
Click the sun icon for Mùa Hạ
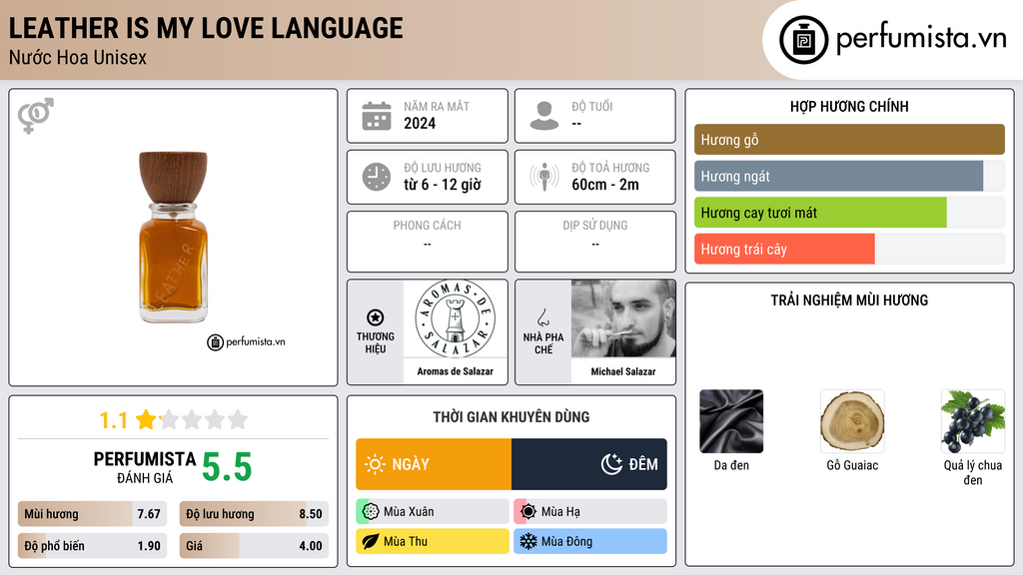(x=527, y=512)
